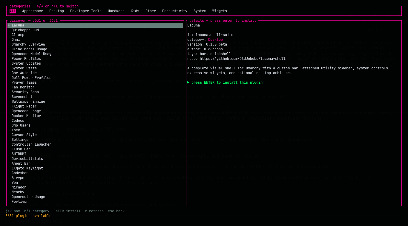Switch to the Hardware category
408x226 pixels.
(x=116, y=11)
